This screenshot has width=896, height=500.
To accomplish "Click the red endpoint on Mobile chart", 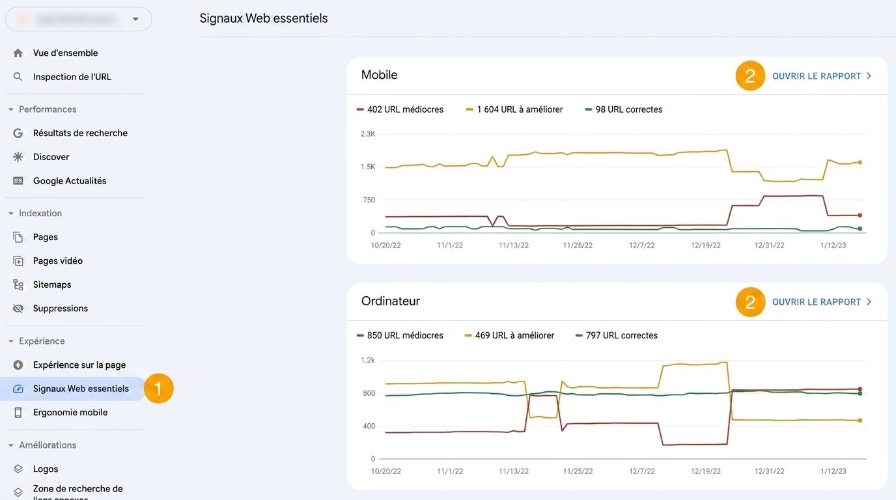I will pos(860,215).
